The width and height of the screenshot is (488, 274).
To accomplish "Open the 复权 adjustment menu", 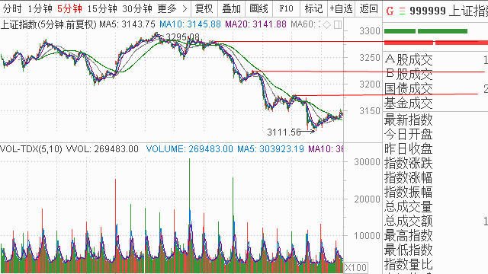I will coord(204,8).
